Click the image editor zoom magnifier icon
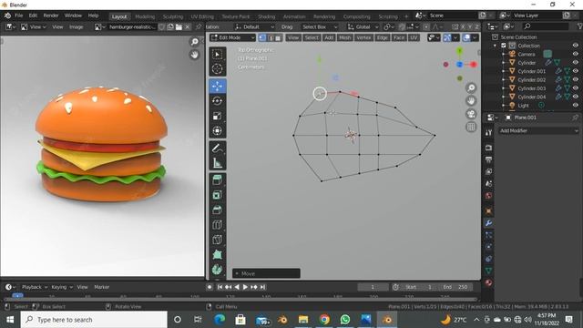 coord(194,42)
